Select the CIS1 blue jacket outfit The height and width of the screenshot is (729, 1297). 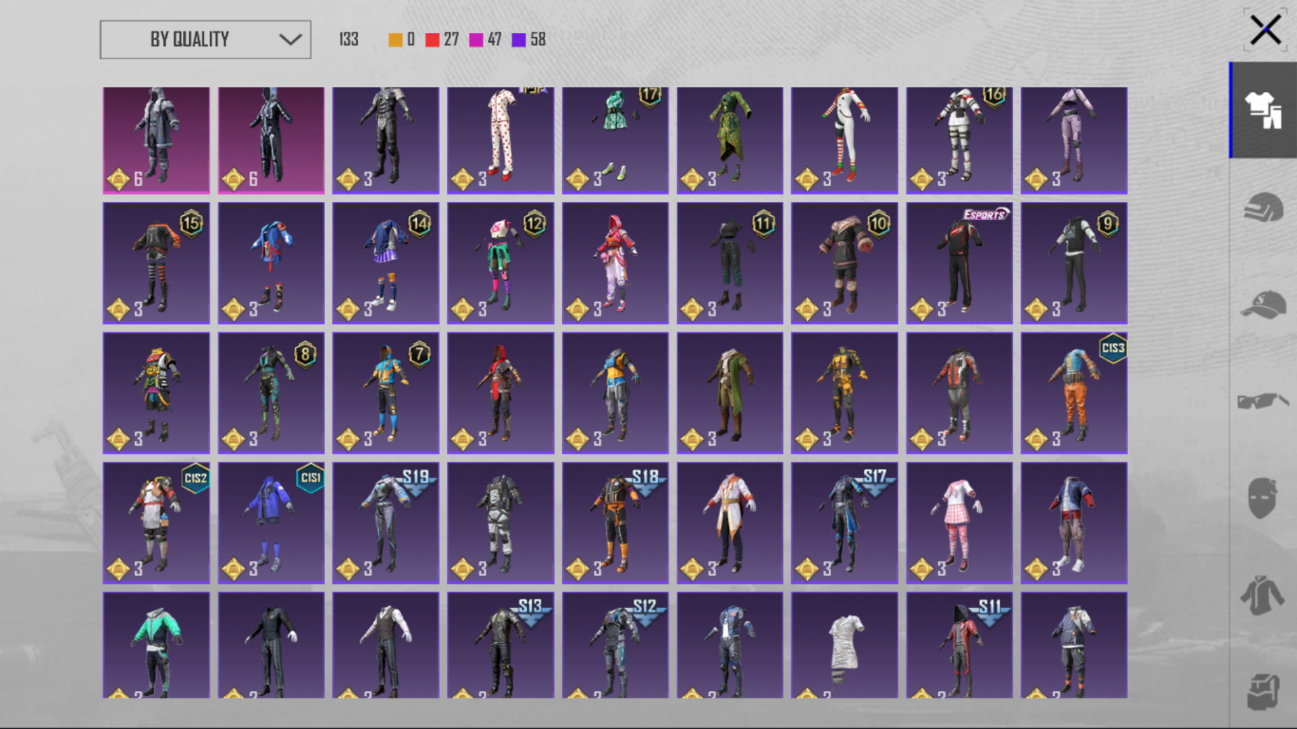(271, 523)
